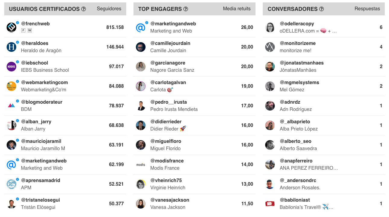This screenshot has height=217, width=389.
Task: Click the help icon beside Conversadores
Action: point(322,9)
